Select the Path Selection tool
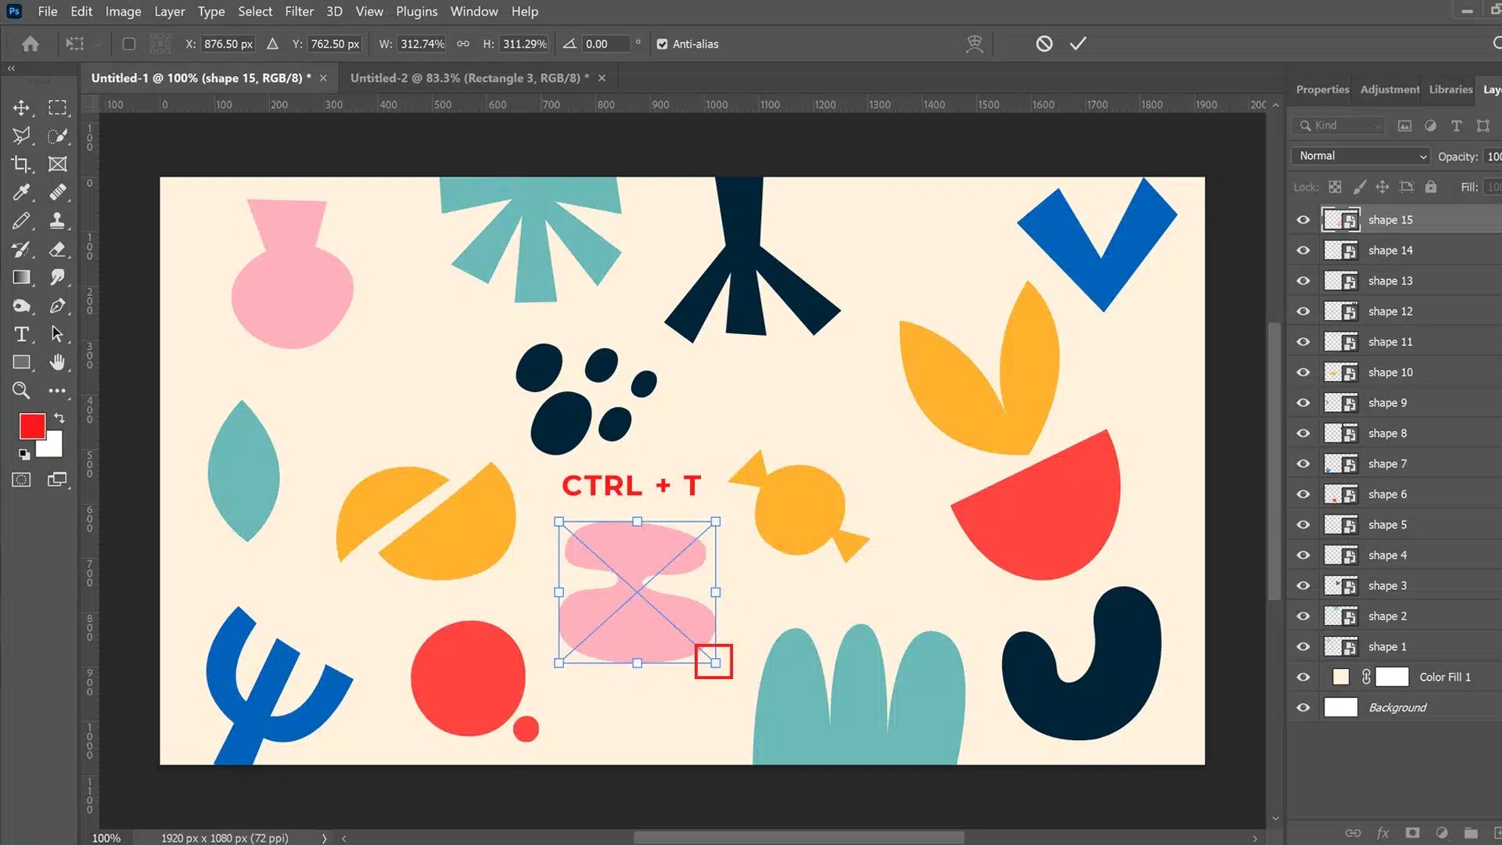The width and height of the screenshot is (1502, 845). [x=57, y=334]
